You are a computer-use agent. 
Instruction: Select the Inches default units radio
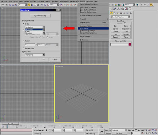(47, 37)
